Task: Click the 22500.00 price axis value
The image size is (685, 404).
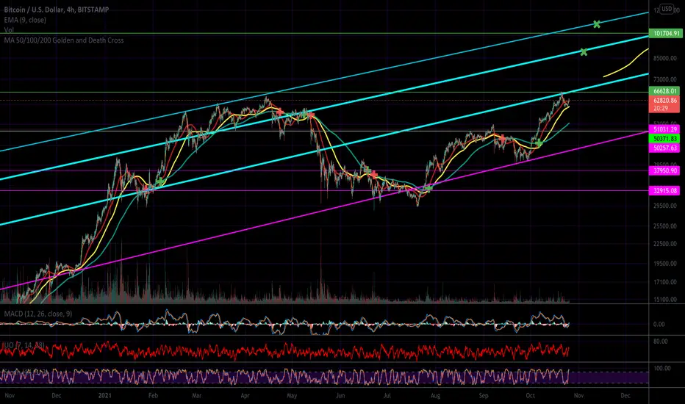Action: 665,244
